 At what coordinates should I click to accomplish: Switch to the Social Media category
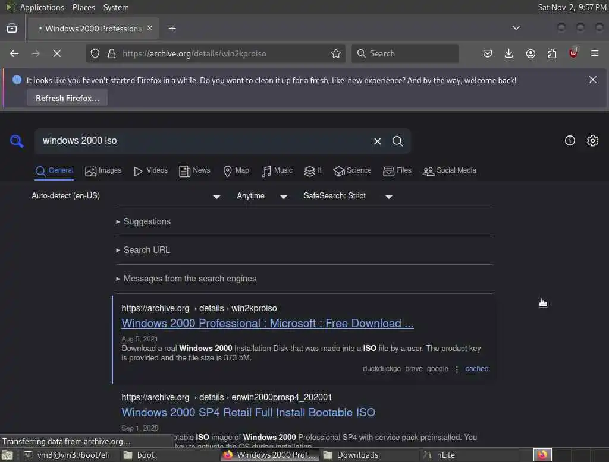450,170
